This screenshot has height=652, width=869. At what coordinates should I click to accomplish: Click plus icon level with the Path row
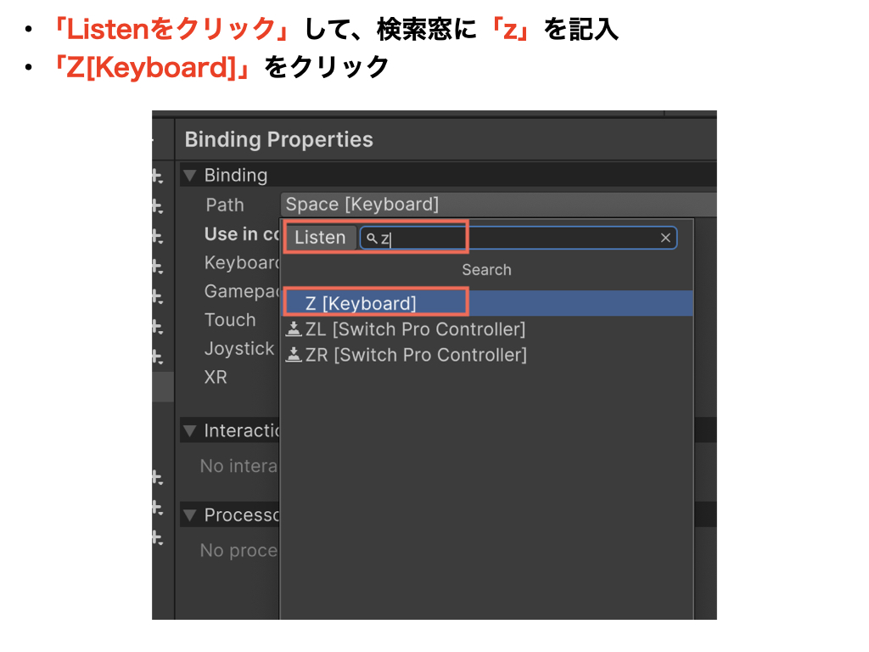coord(156,205)
